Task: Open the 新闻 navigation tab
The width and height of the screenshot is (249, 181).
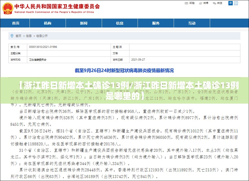Action: click(x=84, y=23)
